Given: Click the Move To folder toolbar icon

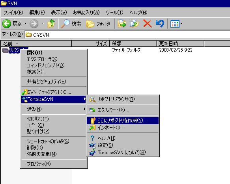Looking at the screenshot, I should pyautogui.click(x=122, y=24).
